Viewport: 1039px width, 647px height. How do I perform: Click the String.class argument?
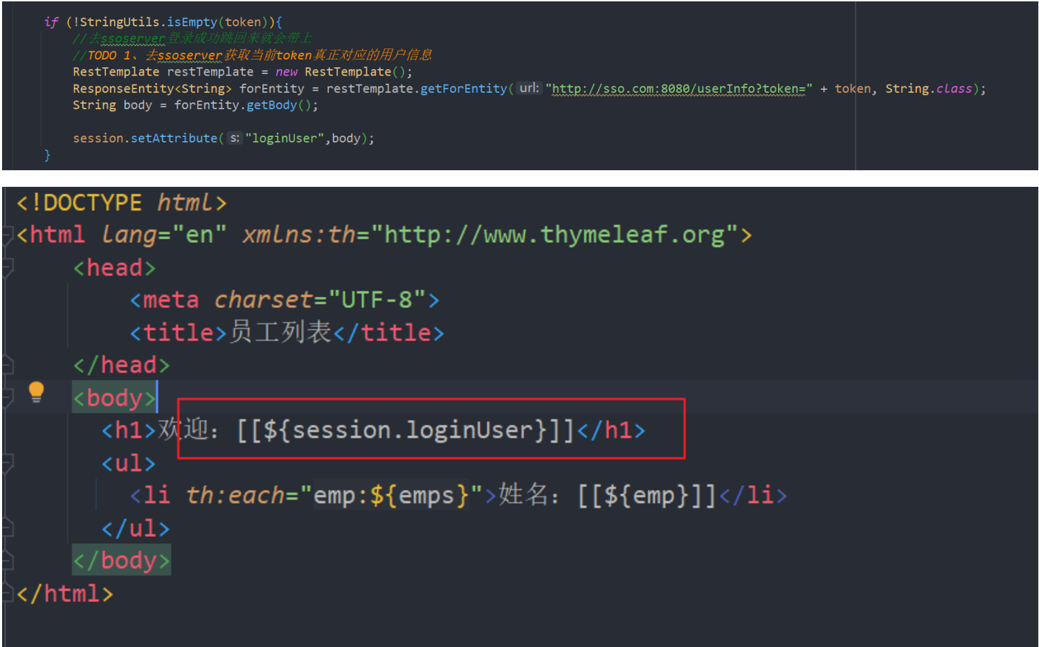click(x=929, y=89)
